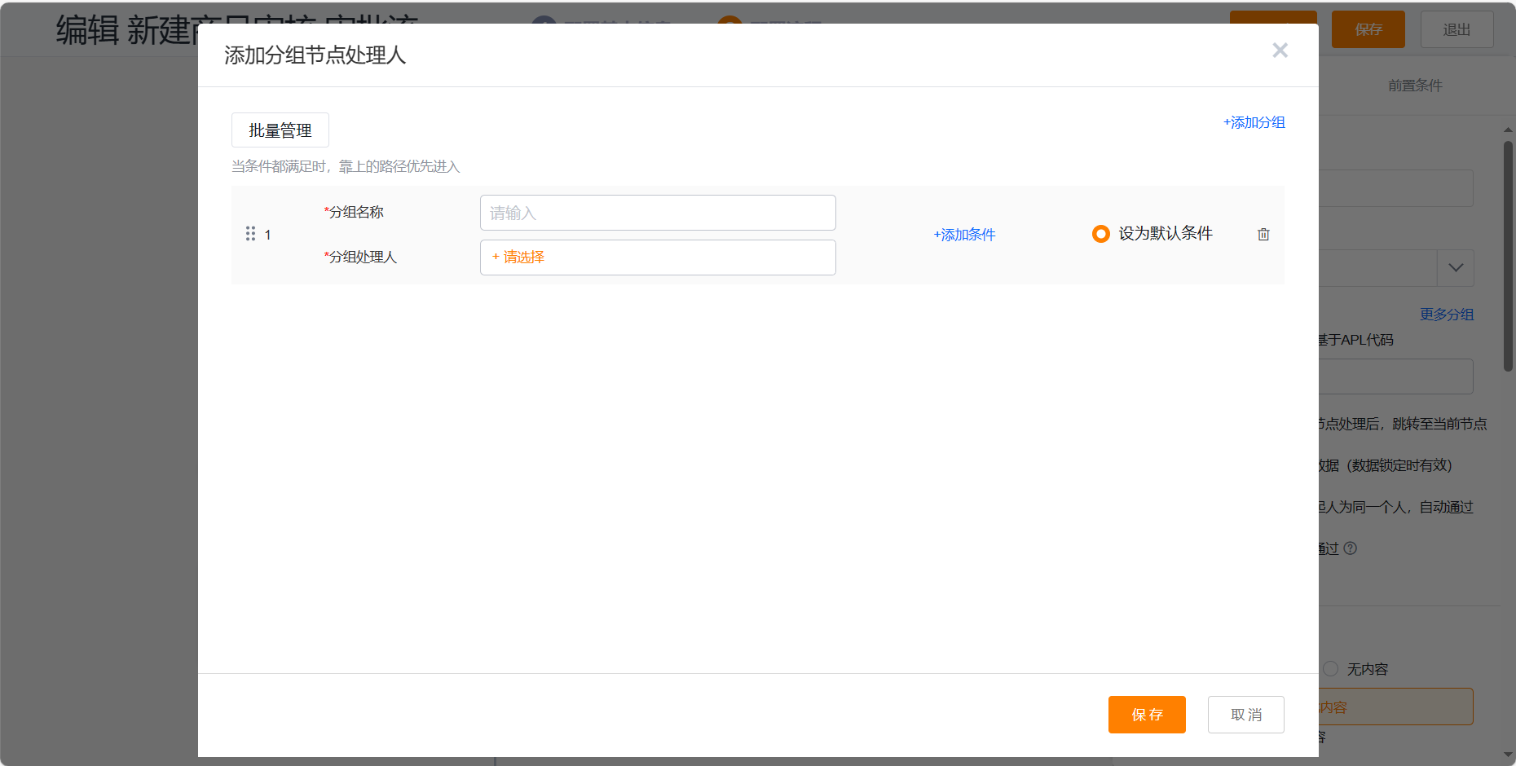
Task: Close the 添加分组节点处理人 dialog
Action: [1280, 51]
